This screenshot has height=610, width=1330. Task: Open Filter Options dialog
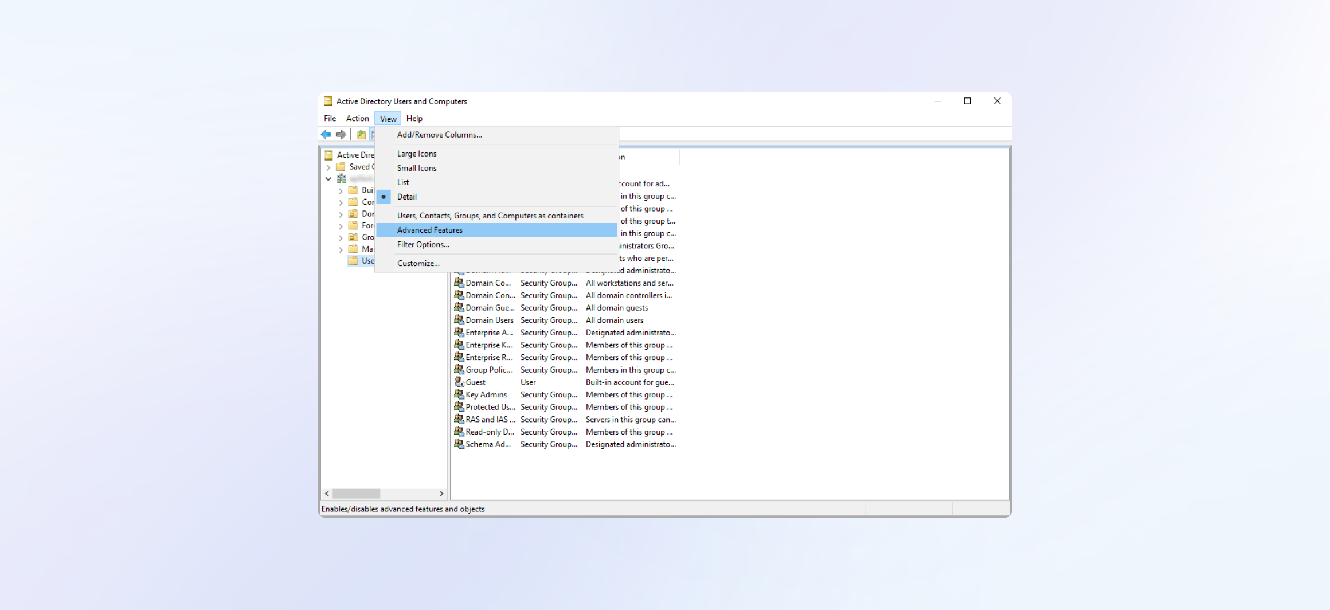click(x=423, y=244)
